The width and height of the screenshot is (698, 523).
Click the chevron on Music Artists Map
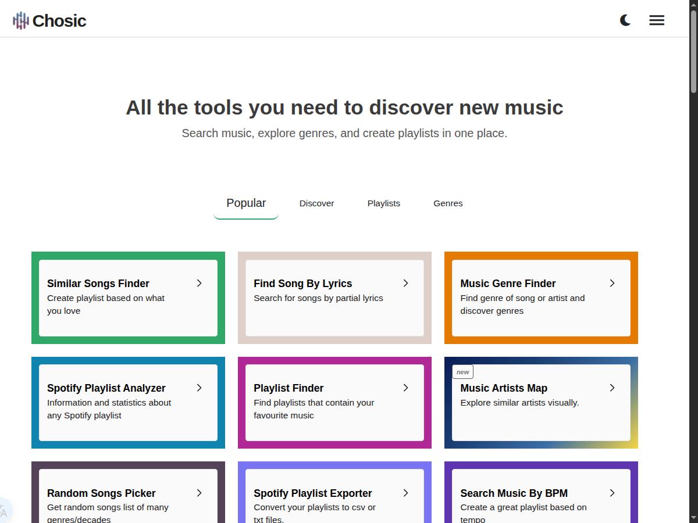(612, 388)
